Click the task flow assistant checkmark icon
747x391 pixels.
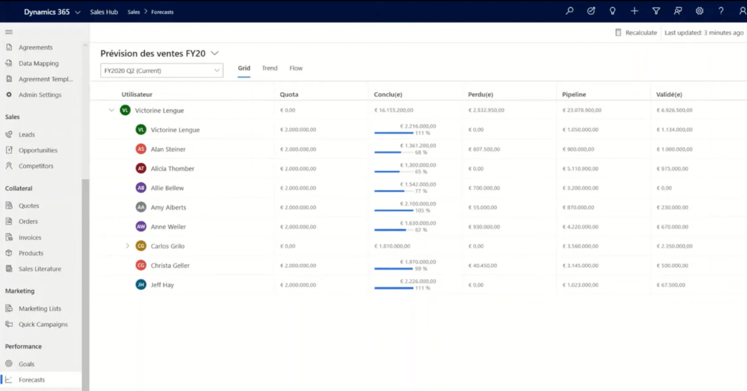click(591, 11)
